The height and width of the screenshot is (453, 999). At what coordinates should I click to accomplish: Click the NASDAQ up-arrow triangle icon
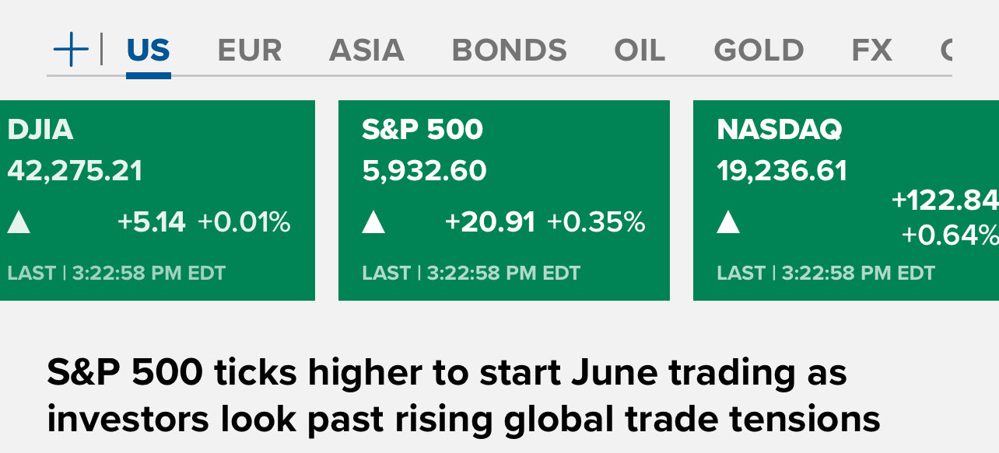(x=728, y=223)
